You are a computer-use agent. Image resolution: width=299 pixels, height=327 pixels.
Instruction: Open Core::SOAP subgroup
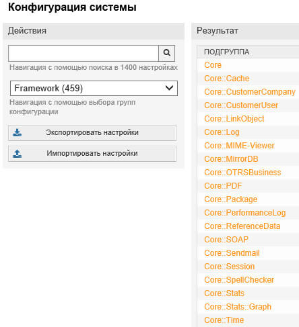[x=226, y=240]
